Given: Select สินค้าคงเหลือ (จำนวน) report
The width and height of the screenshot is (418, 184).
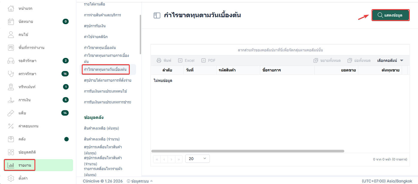Looking at the screenshot, I should (102, 139).
